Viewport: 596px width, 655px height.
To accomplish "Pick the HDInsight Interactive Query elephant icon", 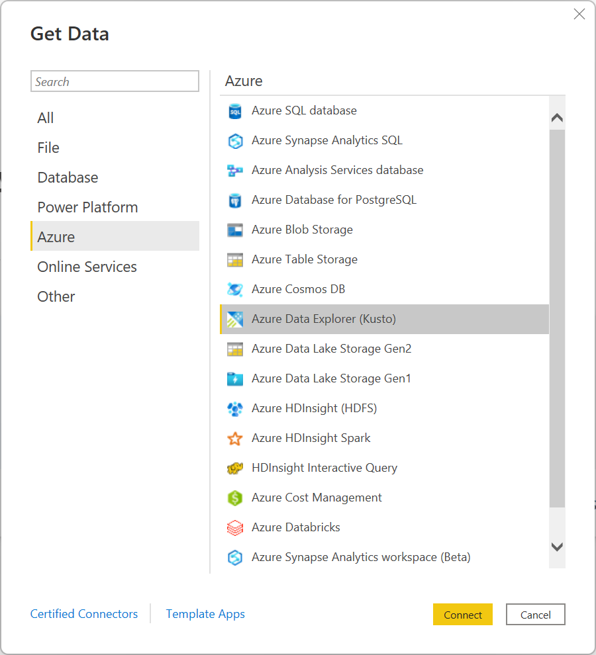I will (235, 468).
